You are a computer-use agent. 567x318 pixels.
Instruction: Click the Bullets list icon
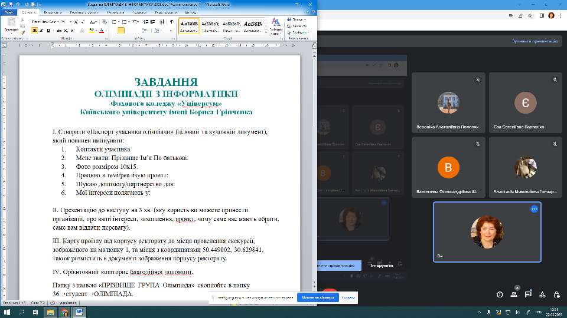pyautogui.click(x=114, y=22)
